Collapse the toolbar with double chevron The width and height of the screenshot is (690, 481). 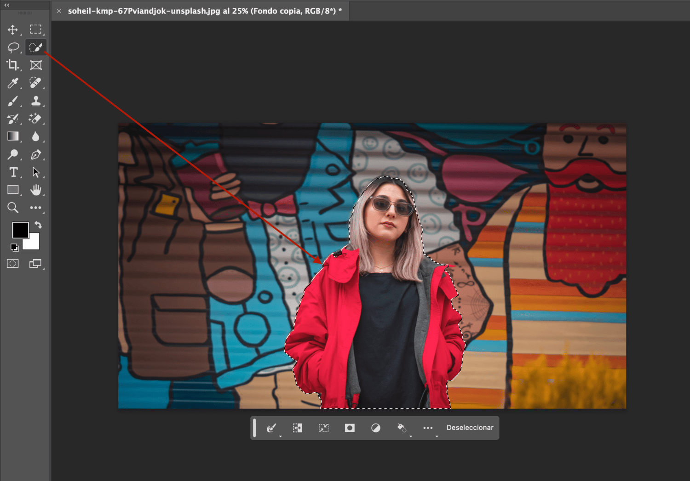[7, 5]
